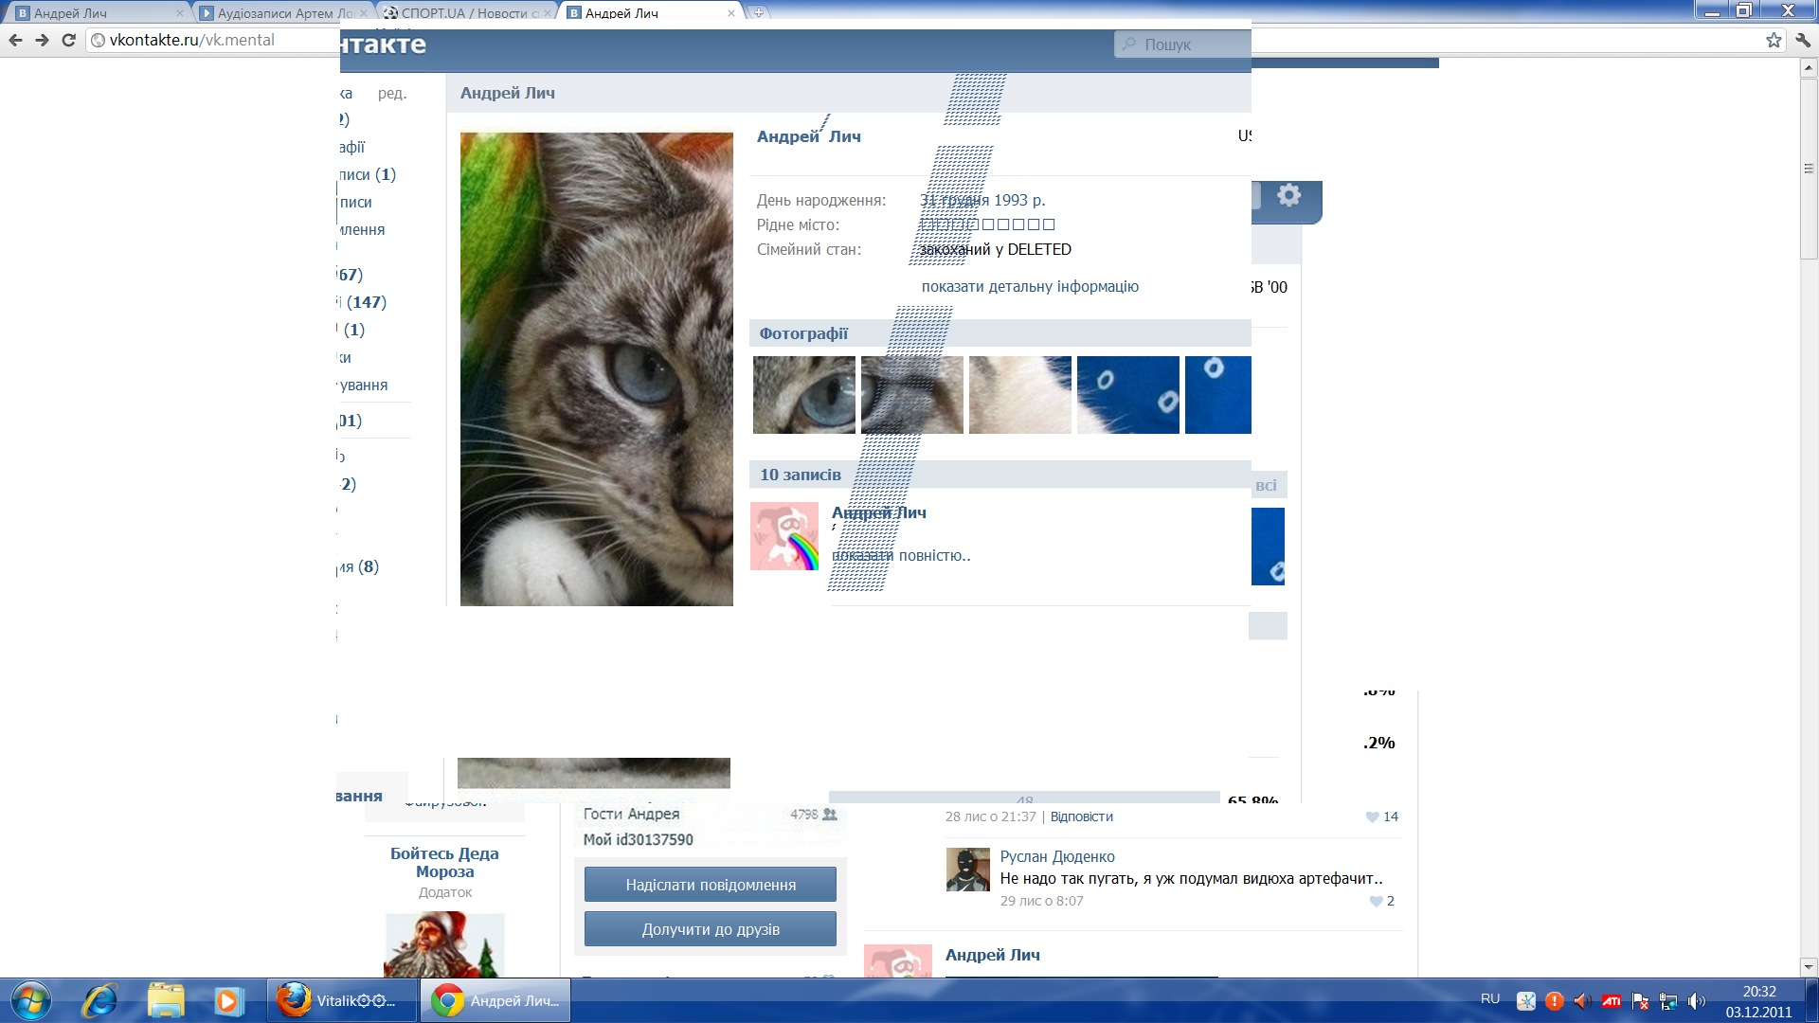Switch to the inactive Андрей Лич tab
Screen dimensions: 1819x1023
99,13
